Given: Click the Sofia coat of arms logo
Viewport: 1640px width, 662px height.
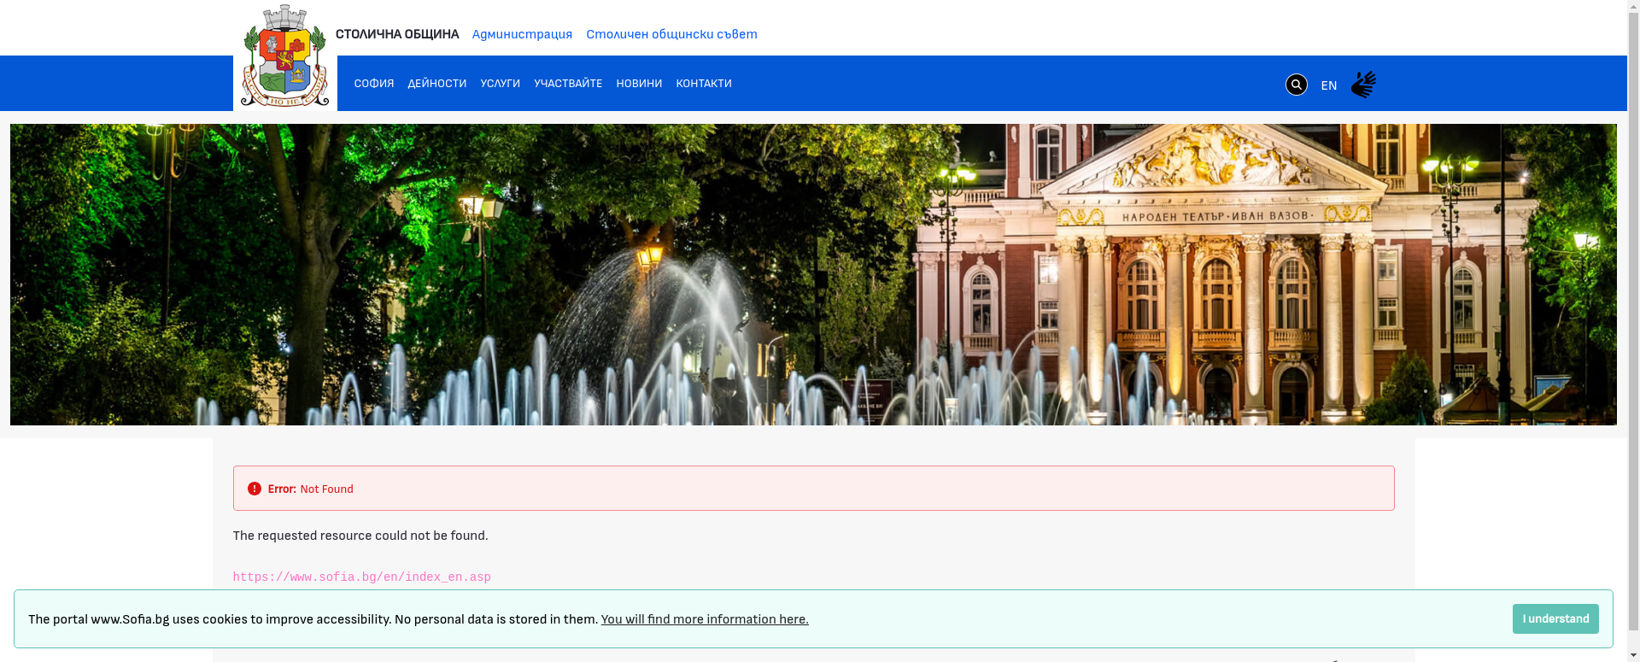Looking at the screenshot, I should [284, 56].
